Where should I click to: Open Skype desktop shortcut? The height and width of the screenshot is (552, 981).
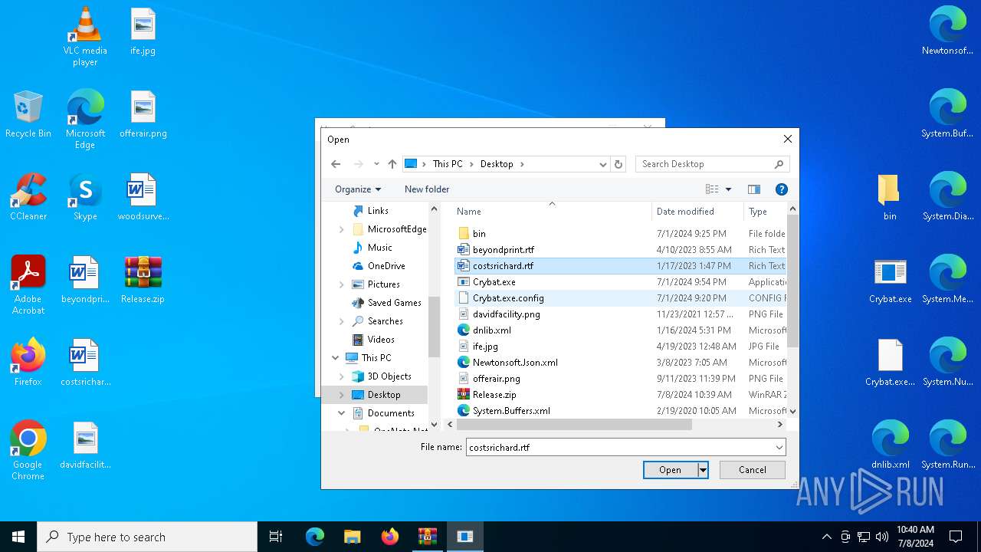point(85,196)
